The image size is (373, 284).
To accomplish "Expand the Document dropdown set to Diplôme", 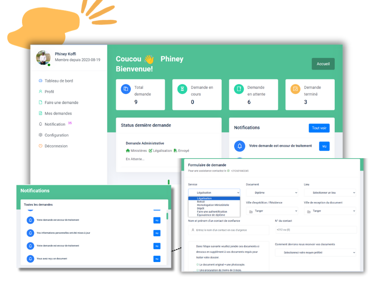I will pyautogui.click(x=272, y=193).
